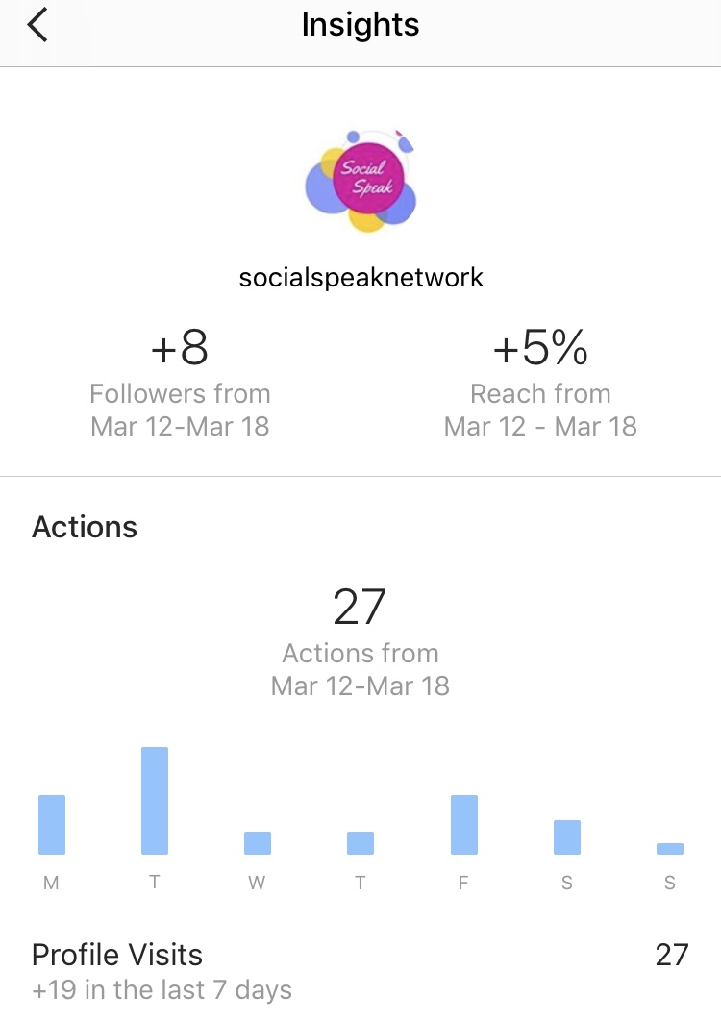The width and height of the screenshot is (721, 1021).
Task: Open the Social Speak profile picture
Action: click(360, 182)
